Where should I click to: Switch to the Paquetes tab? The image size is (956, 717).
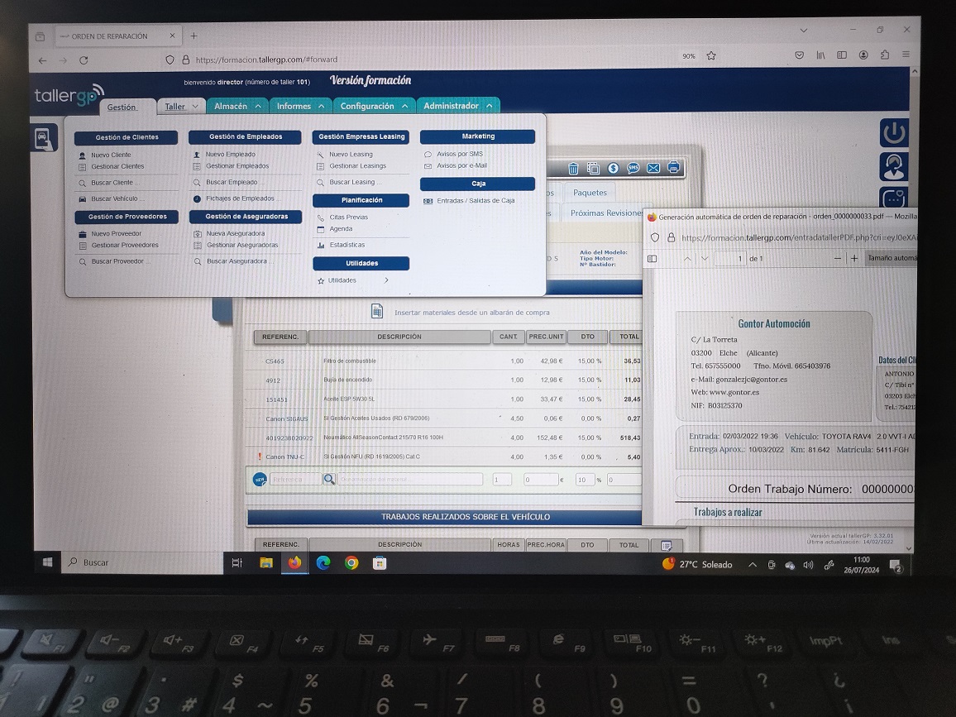(x=590, y=193)
